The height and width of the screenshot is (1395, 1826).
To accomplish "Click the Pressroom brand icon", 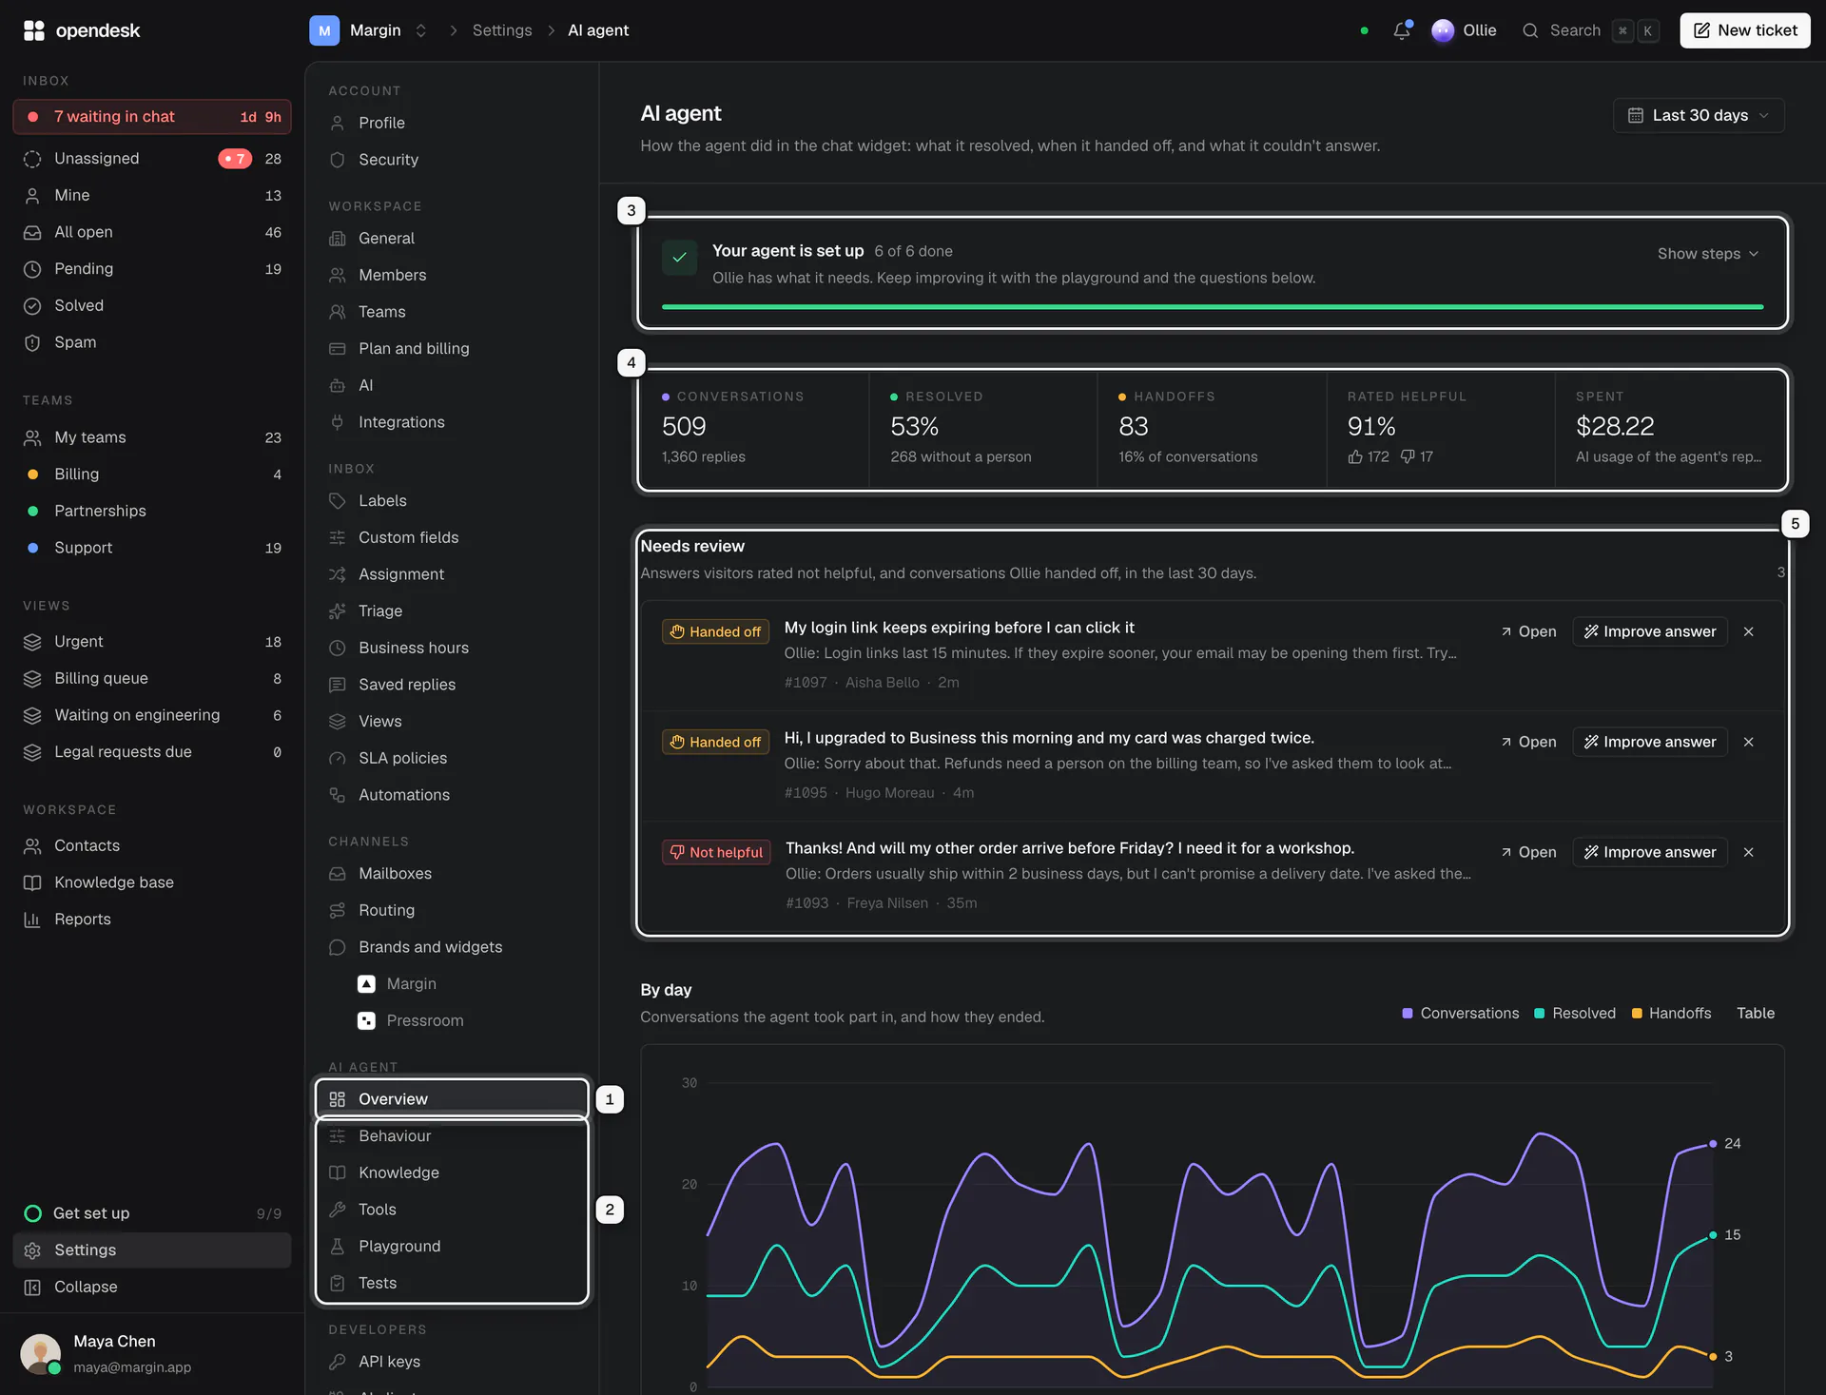I will (x=366, y=1021).
